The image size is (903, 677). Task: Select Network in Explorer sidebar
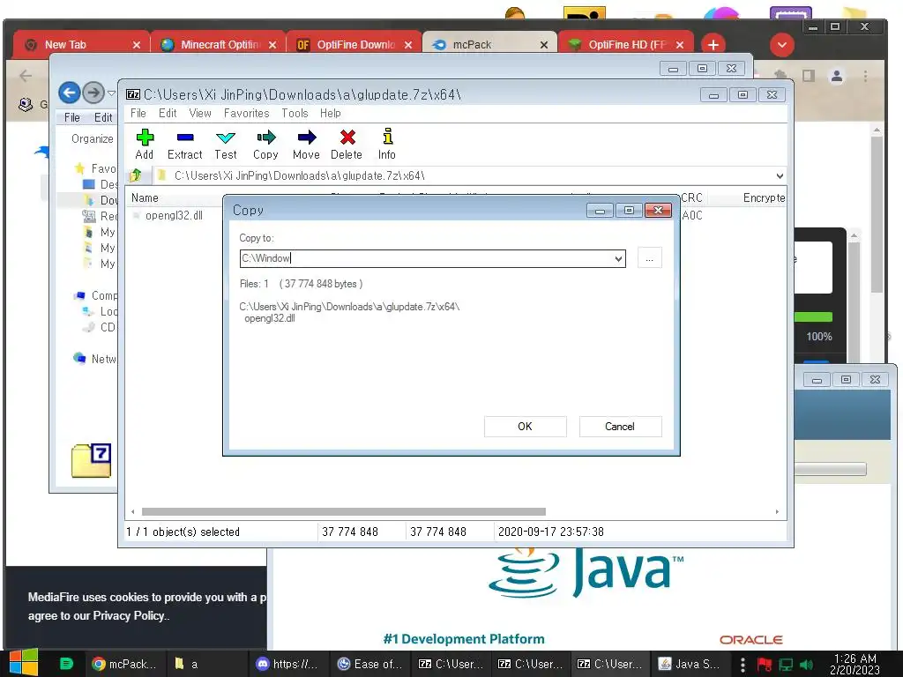[x=95, y=359]
